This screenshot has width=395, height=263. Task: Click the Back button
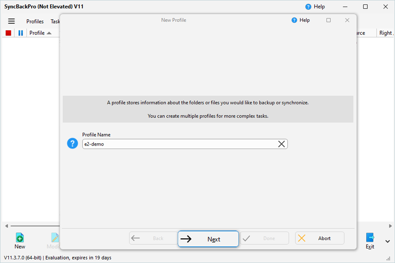pyautogui.click(x=154, y=238)
